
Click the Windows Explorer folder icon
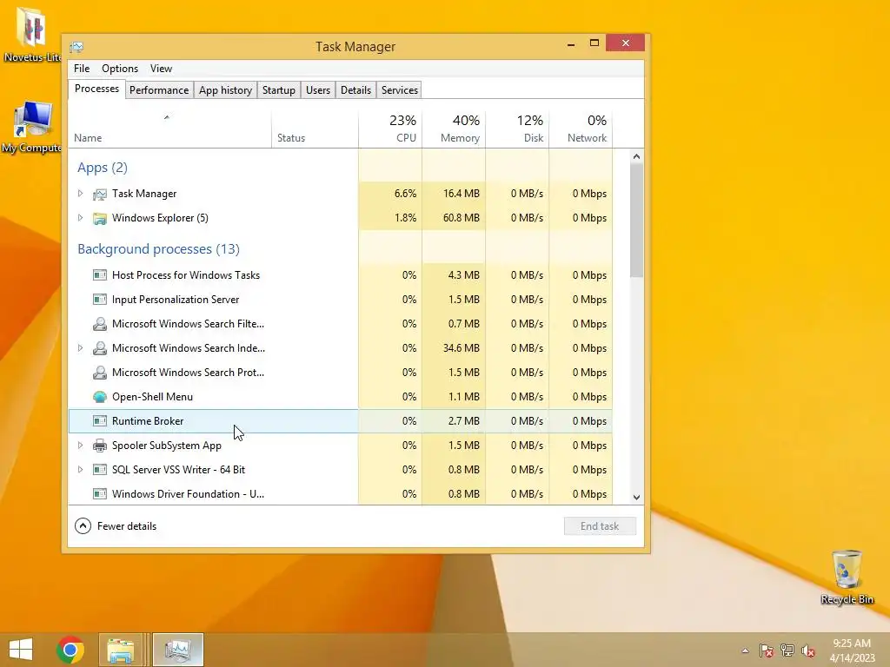pos(100,218)
